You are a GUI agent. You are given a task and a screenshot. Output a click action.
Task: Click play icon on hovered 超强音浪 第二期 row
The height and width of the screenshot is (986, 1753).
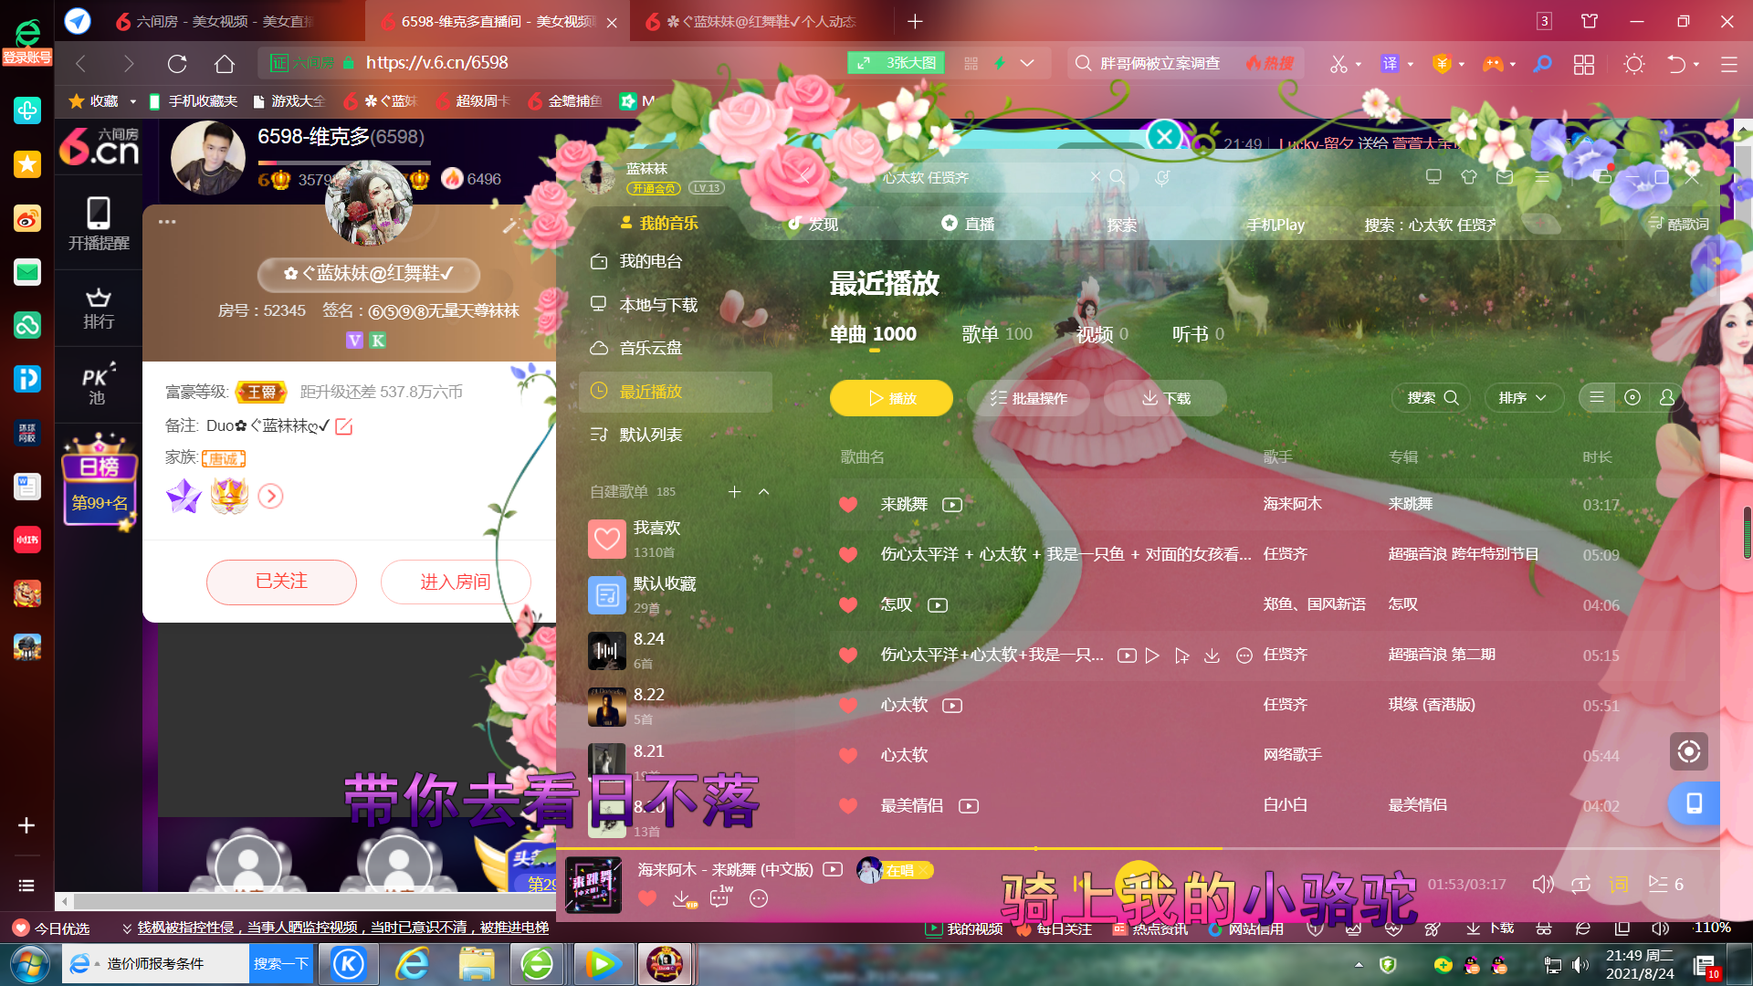(x=1152, y=656)
